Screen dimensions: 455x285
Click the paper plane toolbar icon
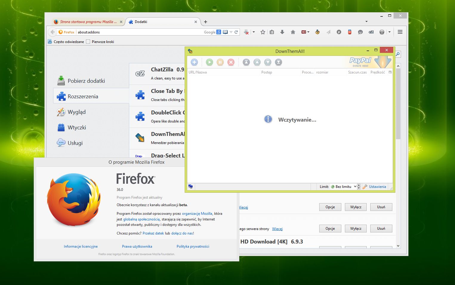pos(328,32)
